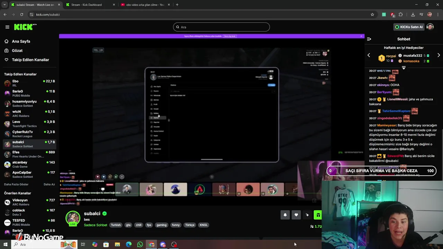
Task: Open wtcN channel
Action: (29, 113)
